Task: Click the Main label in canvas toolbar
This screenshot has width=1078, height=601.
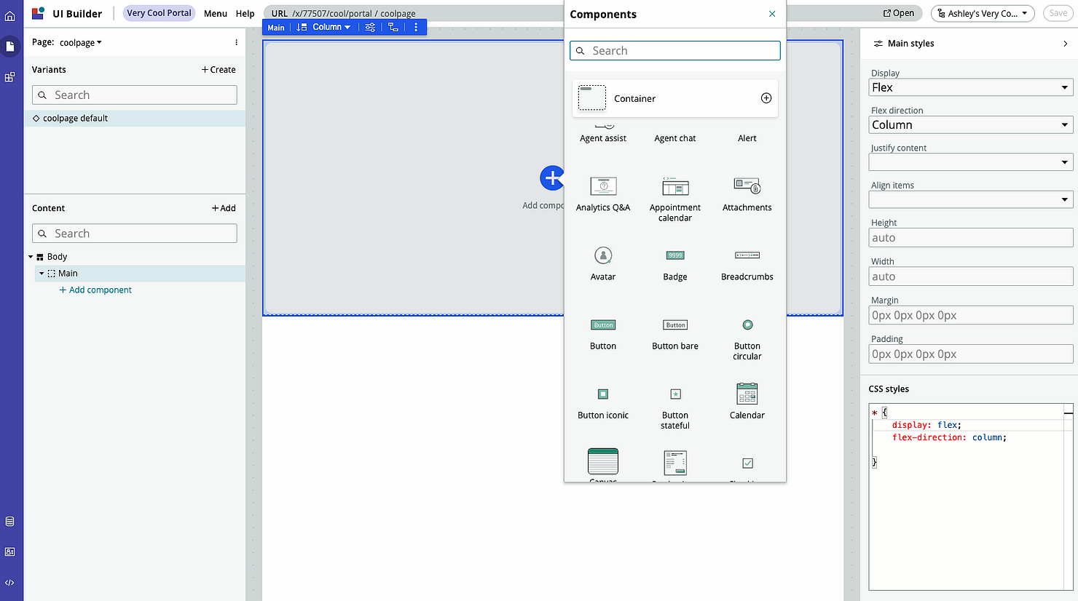Action: click(276, 28)
